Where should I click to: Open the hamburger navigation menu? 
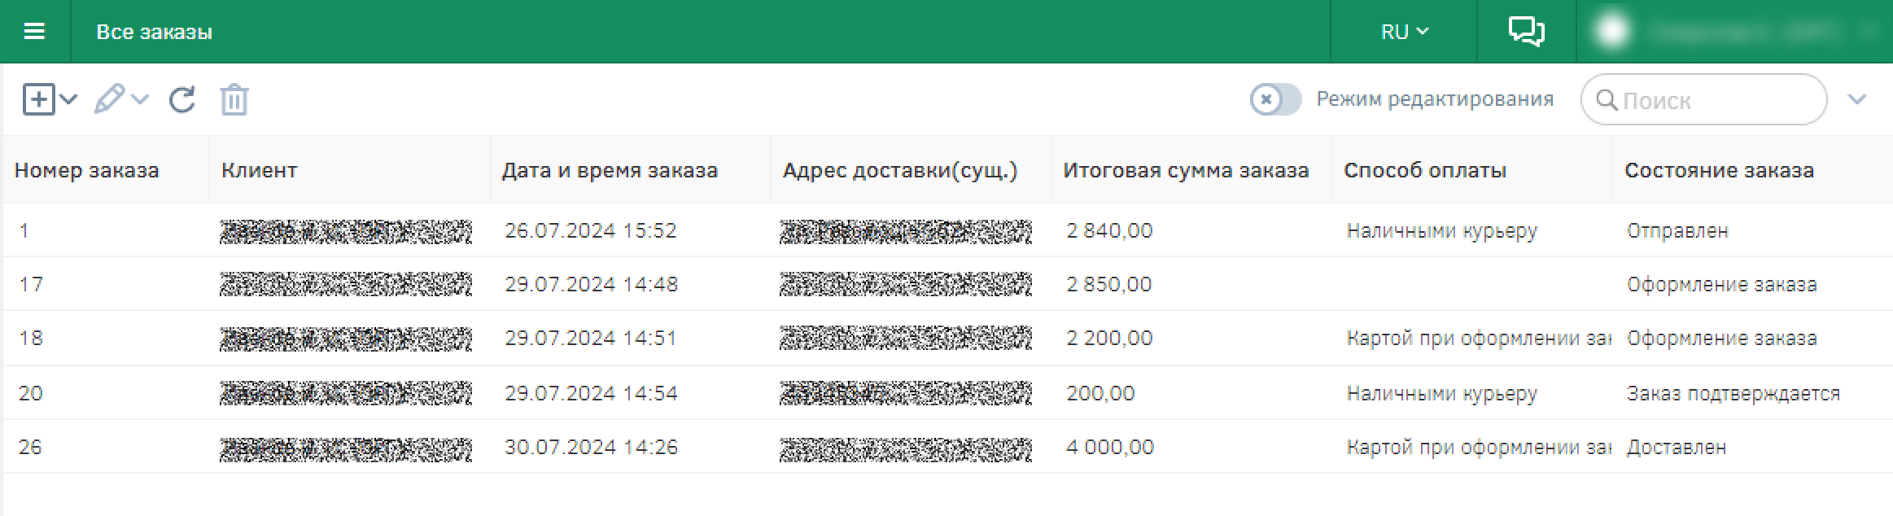34,32
